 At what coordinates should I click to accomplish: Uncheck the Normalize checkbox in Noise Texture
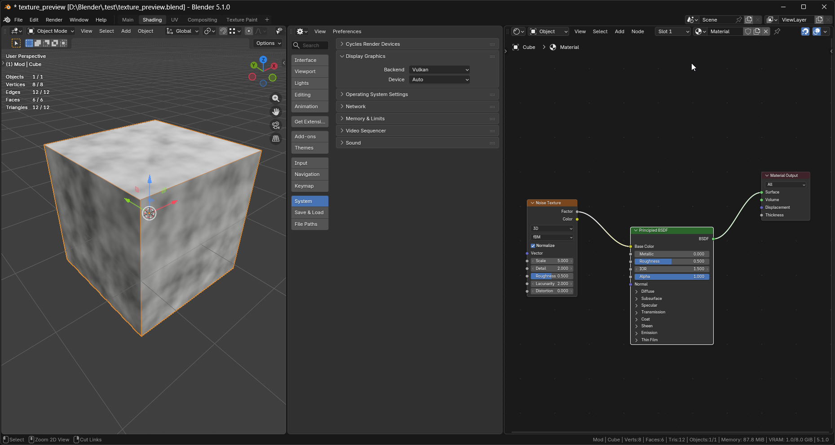(x=533, y=246)
